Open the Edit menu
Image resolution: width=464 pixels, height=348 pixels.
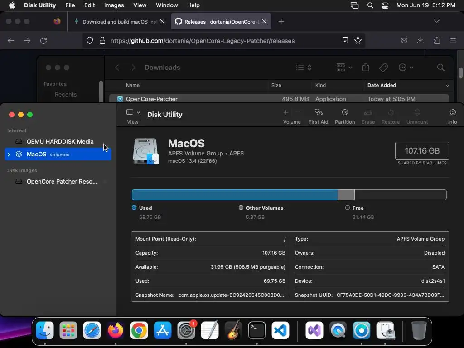pos(89,5)
